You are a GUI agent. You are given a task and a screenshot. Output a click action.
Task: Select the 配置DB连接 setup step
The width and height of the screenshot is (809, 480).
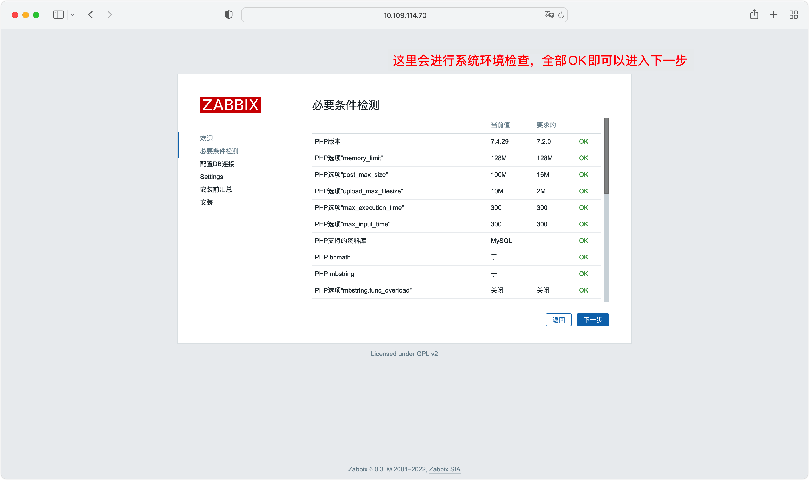(x=217, y=164)
